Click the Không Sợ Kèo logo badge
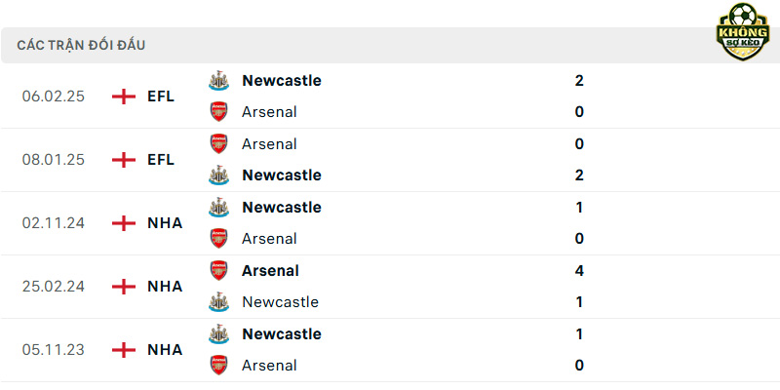This screenshot has width=780, height=390. [742, 32]
